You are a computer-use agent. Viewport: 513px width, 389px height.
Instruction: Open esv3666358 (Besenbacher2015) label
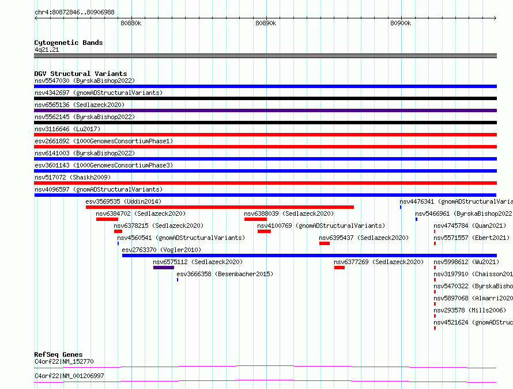[x=225, y=274]
